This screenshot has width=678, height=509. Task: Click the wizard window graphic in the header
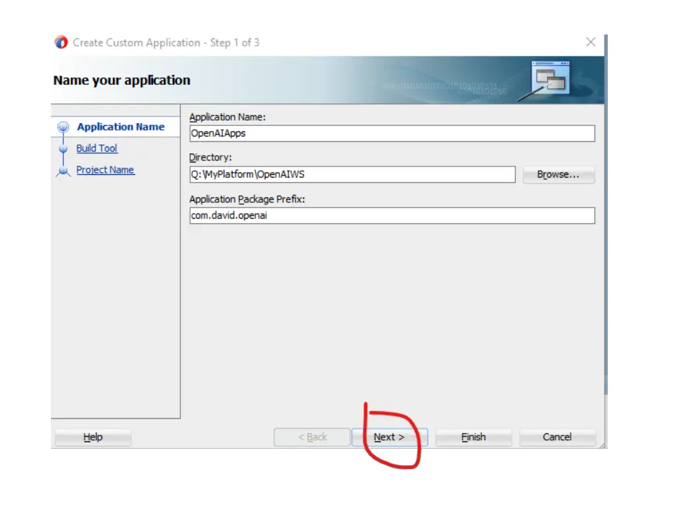tap(551, 79)
